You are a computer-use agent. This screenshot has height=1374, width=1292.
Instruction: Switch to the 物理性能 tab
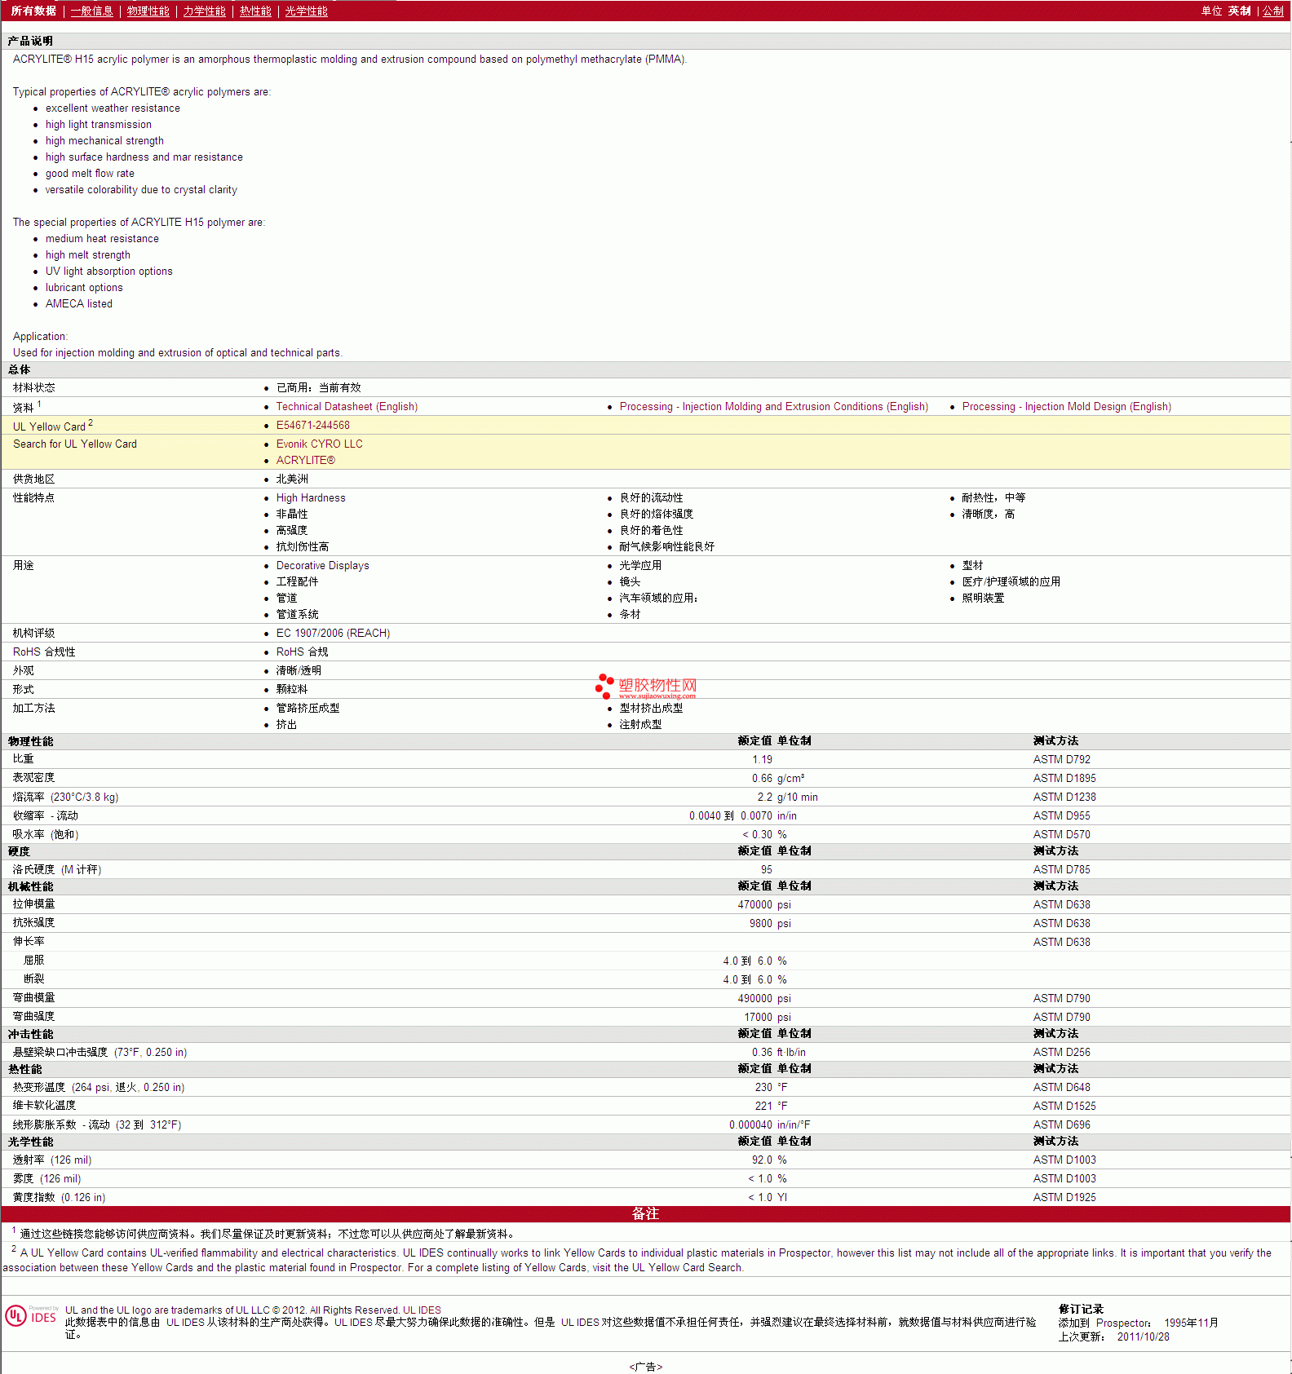click(x=148, y=11)
